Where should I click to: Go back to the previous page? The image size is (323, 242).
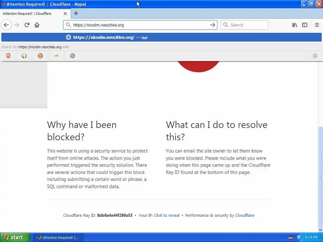[x=6, y=25]
